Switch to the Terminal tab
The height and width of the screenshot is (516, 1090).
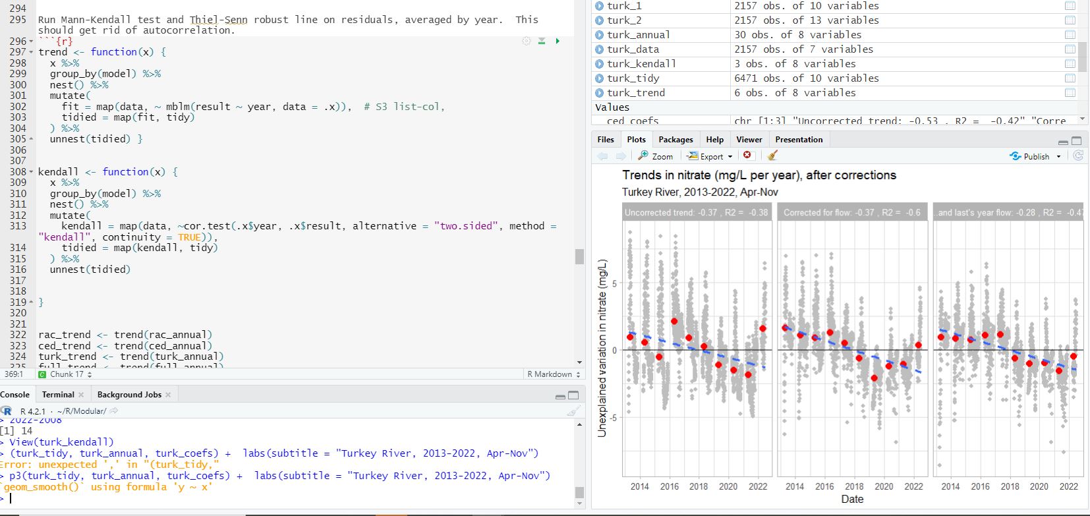[58, 395]
